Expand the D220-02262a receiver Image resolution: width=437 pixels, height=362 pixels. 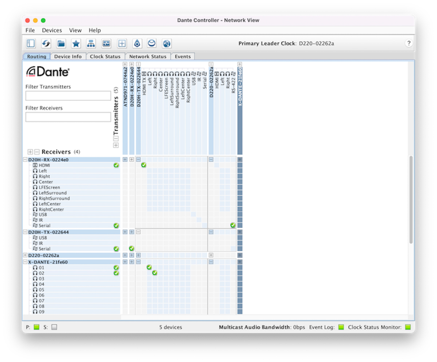coord(25,255)
